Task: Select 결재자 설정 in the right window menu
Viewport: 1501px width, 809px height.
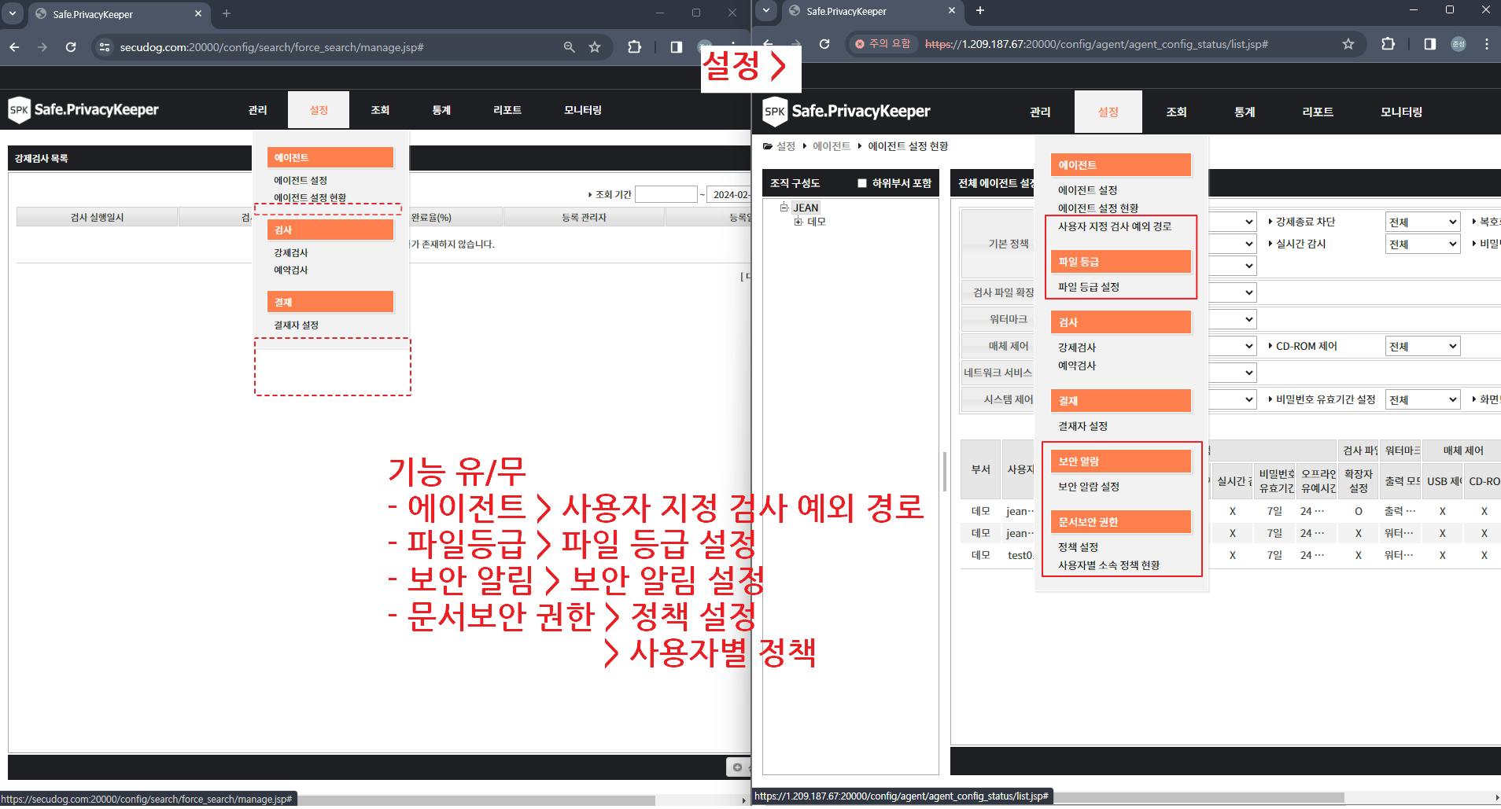Action: (x=1082, y=426)
